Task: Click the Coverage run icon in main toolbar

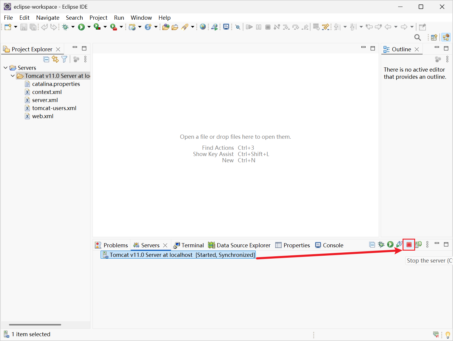Action: click(97, 27)
